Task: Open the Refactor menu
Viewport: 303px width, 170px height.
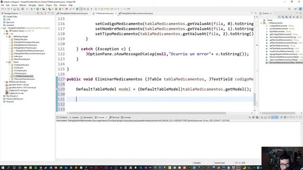Action: (x=23, y=5)
